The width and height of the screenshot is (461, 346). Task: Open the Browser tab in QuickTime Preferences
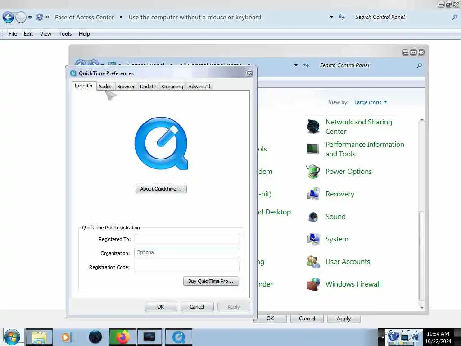126,86
